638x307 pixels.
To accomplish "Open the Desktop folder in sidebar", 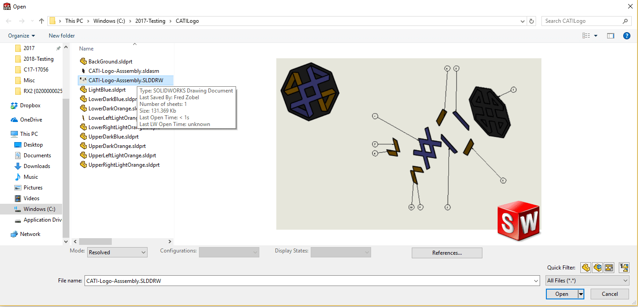I will tap(33, 145).
